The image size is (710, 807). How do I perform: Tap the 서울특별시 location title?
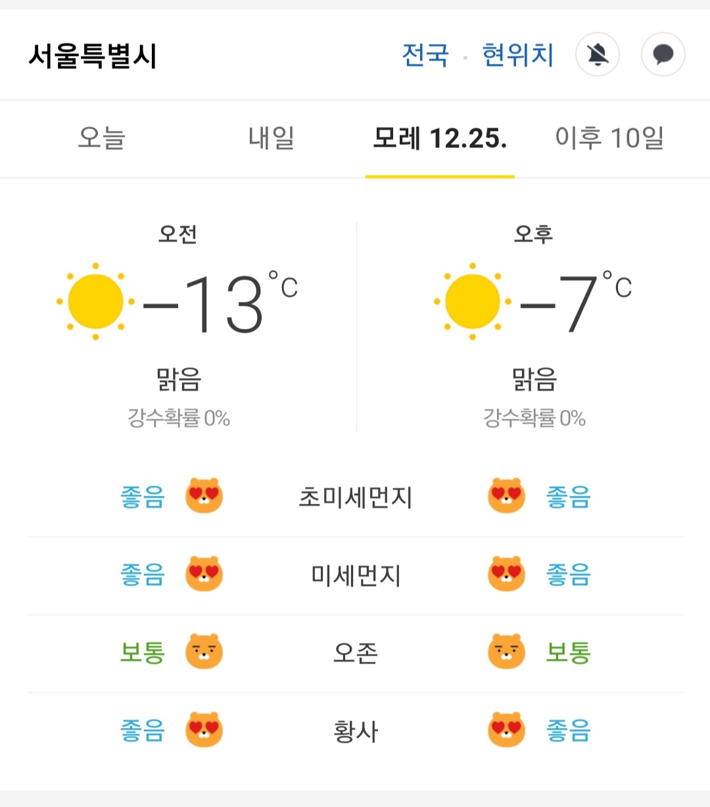[93, 56]
